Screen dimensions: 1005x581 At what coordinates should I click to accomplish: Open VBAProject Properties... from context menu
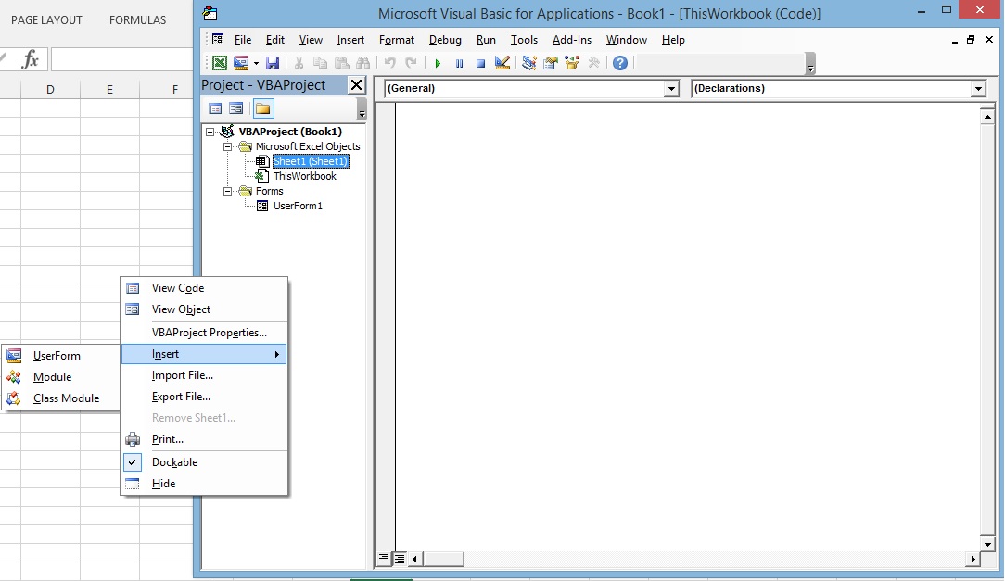pyautogui.click(x=204, y=333)
